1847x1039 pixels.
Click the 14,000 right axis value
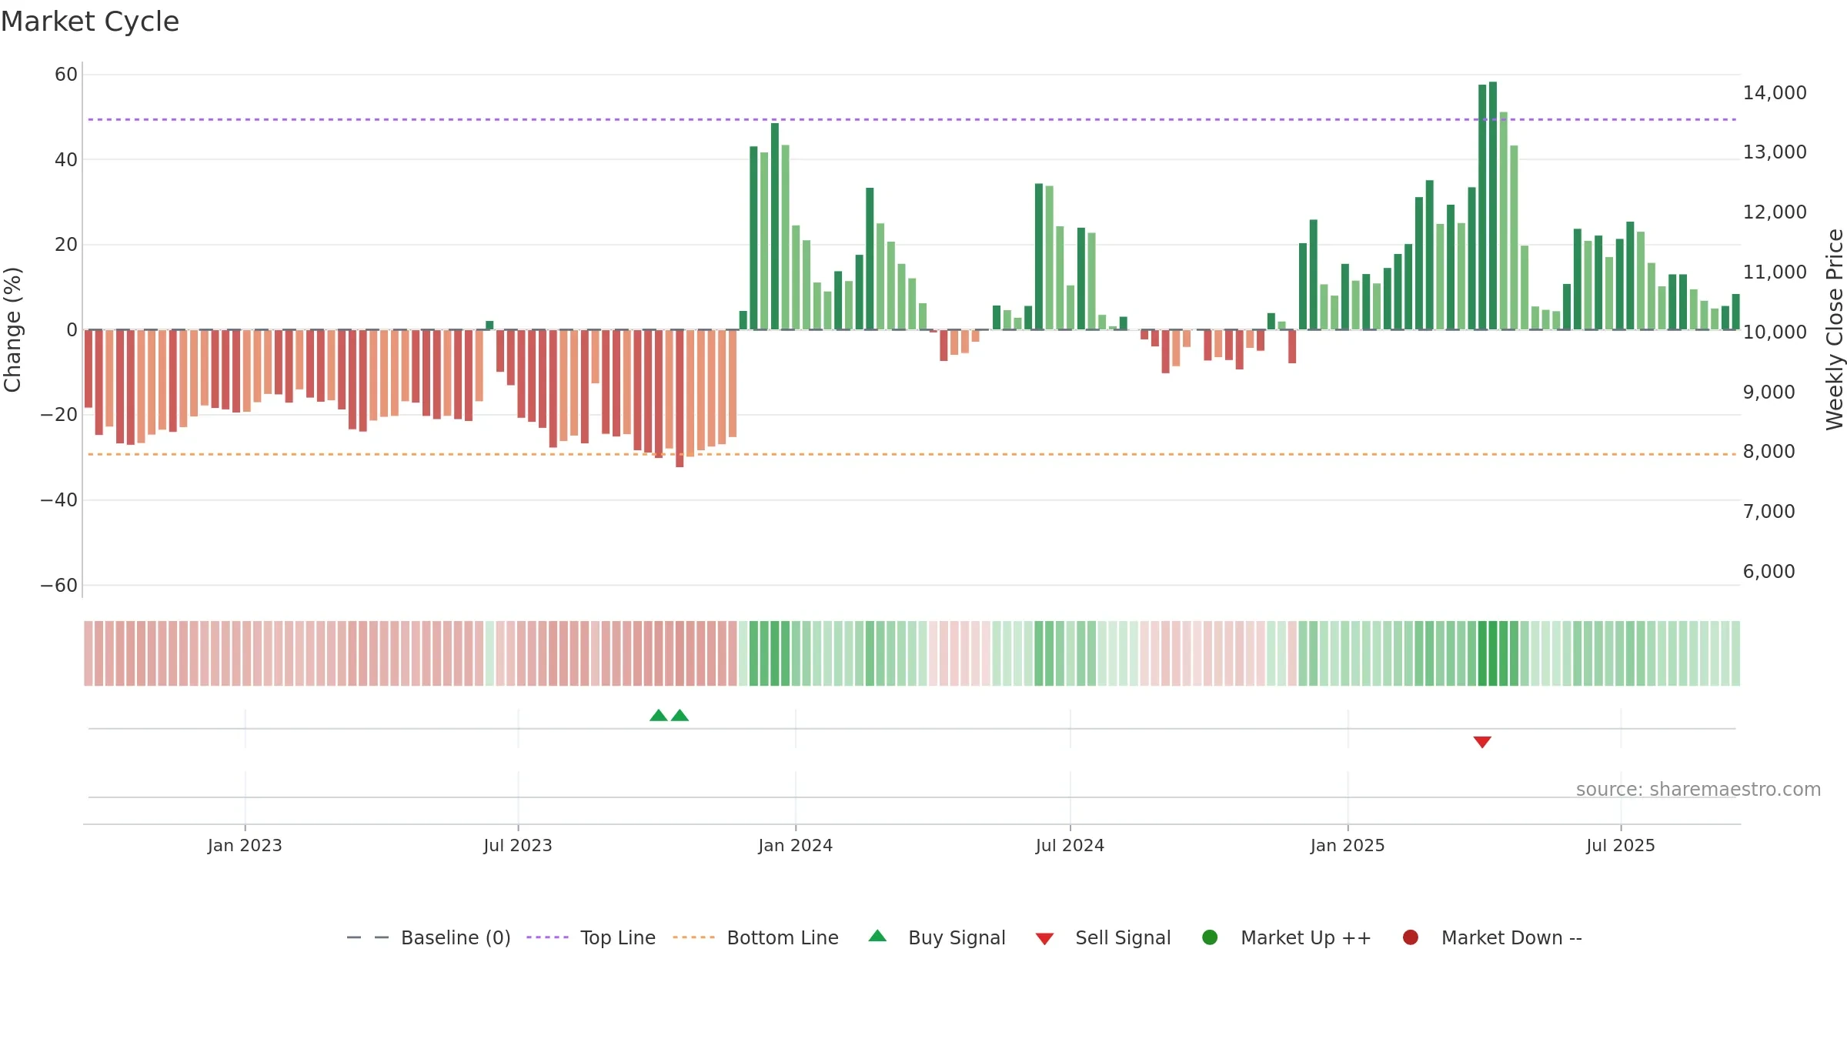(x=1775, y=93)
